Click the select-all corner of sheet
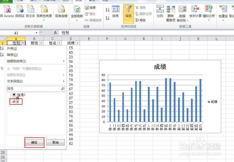Viewport: 234px width, 162px height. pyautogui.click(x=4, y=39)
